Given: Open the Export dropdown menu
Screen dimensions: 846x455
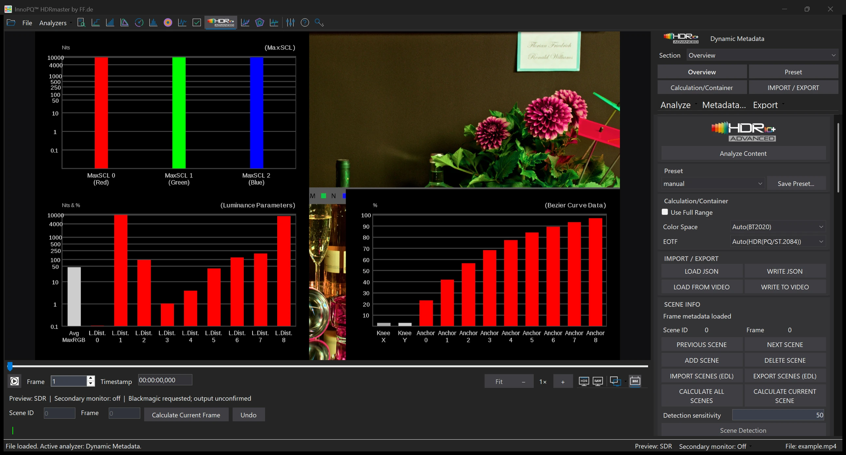Looking at the screenshot, I should point(768,105).
